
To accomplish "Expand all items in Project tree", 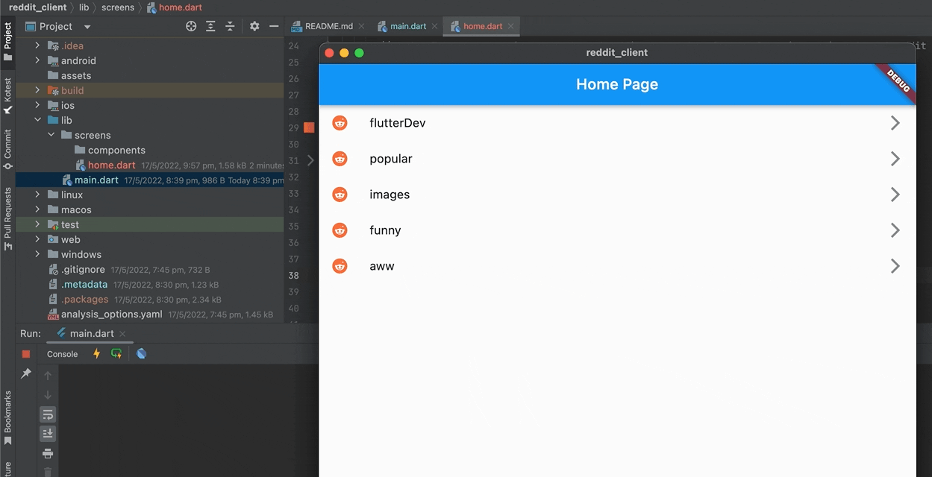I will pyautogui.click(x=210, y=26).
